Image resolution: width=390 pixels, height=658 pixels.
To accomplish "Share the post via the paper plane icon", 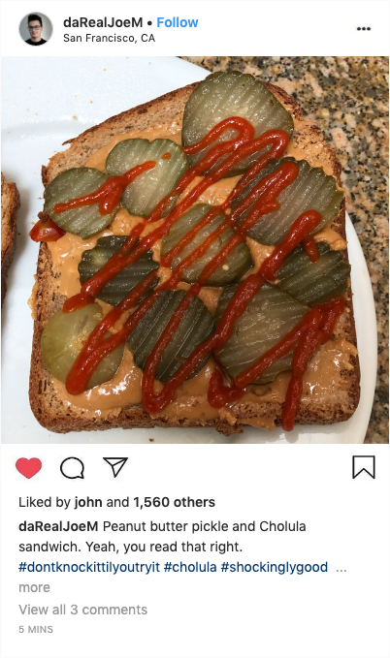I will [x=115, y=467].
